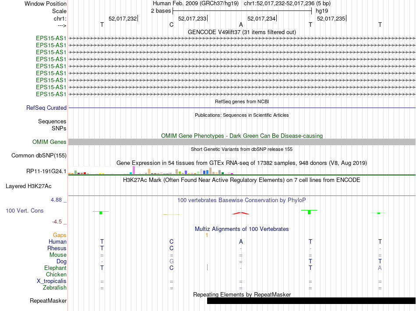
Task: Click base G in the Dog alignment row
Action: coord(171,262)
